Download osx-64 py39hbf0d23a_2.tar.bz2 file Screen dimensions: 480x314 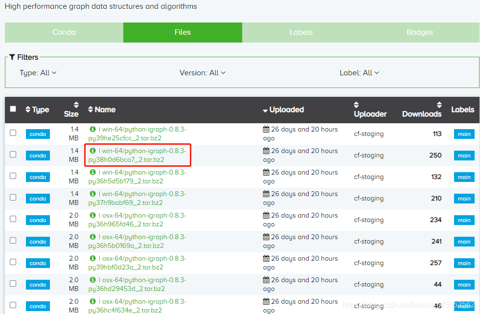137,263
